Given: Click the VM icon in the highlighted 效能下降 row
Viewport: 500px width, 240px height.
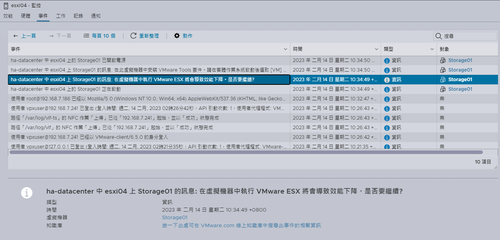Looking at the screenshot, I should pos(443,80).
